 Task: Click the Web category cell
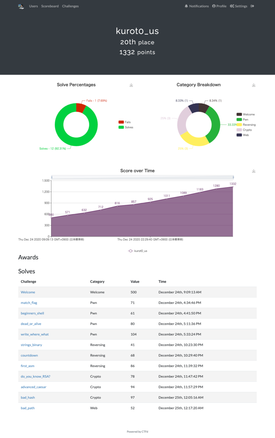[x=94, y=408]
